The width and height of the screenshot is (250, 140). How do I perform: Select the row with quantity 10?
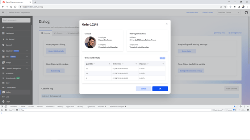pos(125,74)
